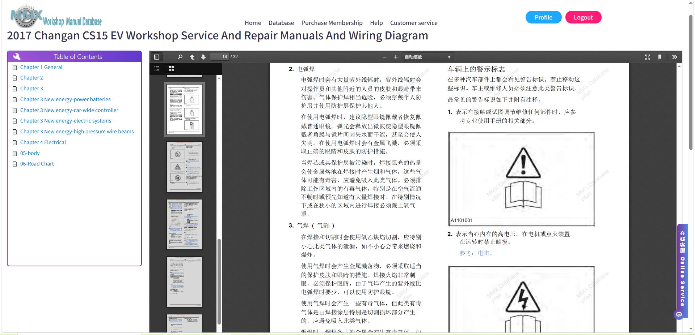Viewport: 695px width, 335px height.
Task: Open the Help menu item
Action: click(376, 23)
